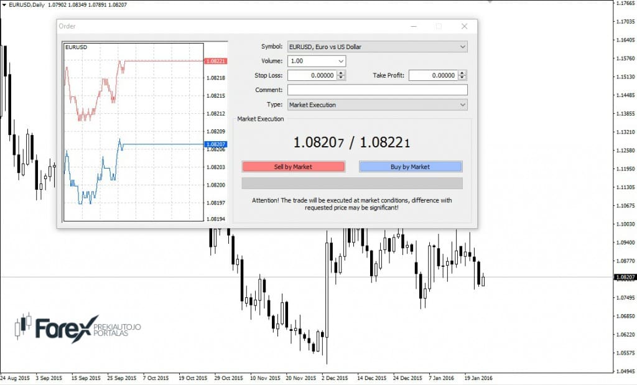The height and width of the screenshot is (385, 637).
Task: Click the current price marker 1.08207 on the price axis
Action: (x=625, y=277)
